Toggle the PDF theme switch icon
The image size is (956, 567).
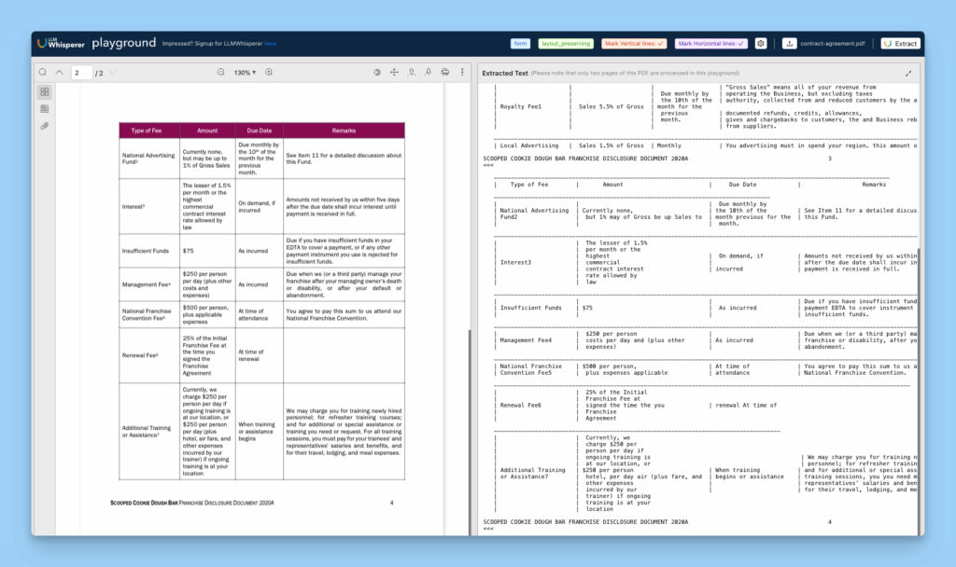tap(378, 73)
